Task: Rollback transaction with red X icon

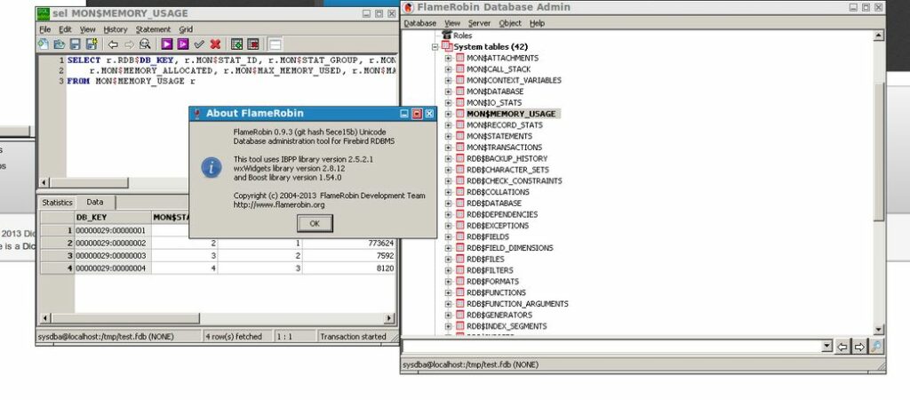Action: pyautogui.click(x=215, y=44)
